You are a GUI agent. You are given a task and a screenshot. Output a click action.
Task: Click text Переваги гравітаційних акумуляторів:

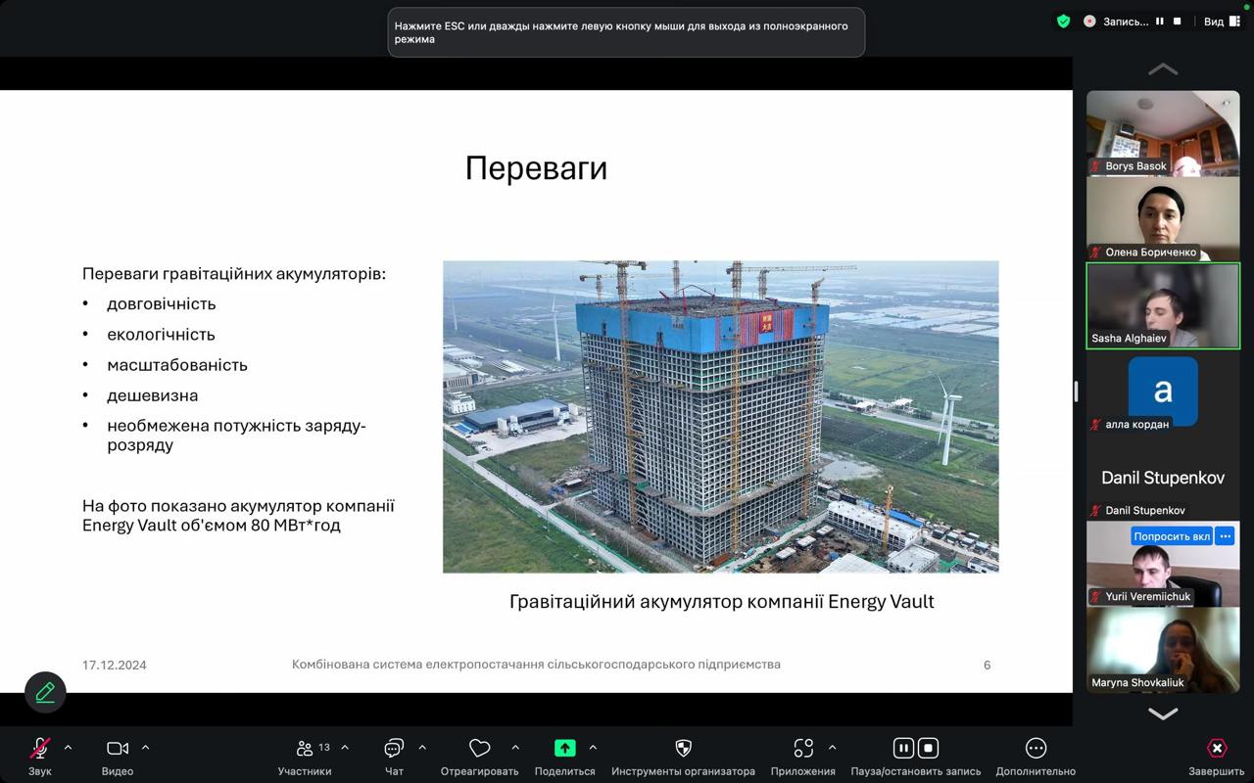[x=234, y=273]
